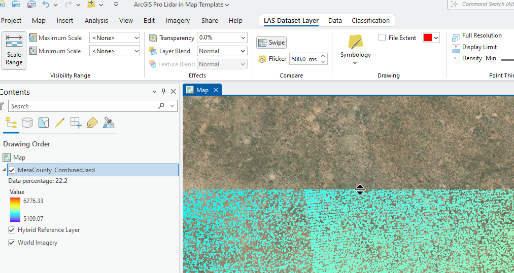Screen dimensions: 514x273
Task: Select List By Data Source icon
Action: point(27,123)
